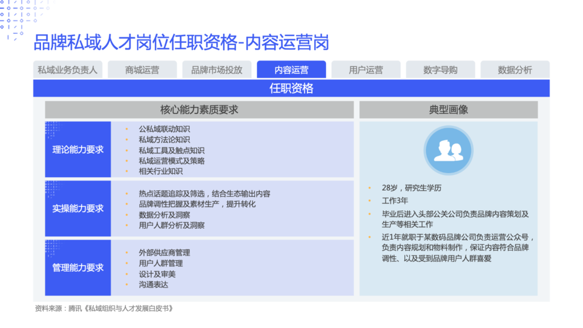Switch to the 商城运营 tab
The image size is (583, 328).
[x=142, y=69]
